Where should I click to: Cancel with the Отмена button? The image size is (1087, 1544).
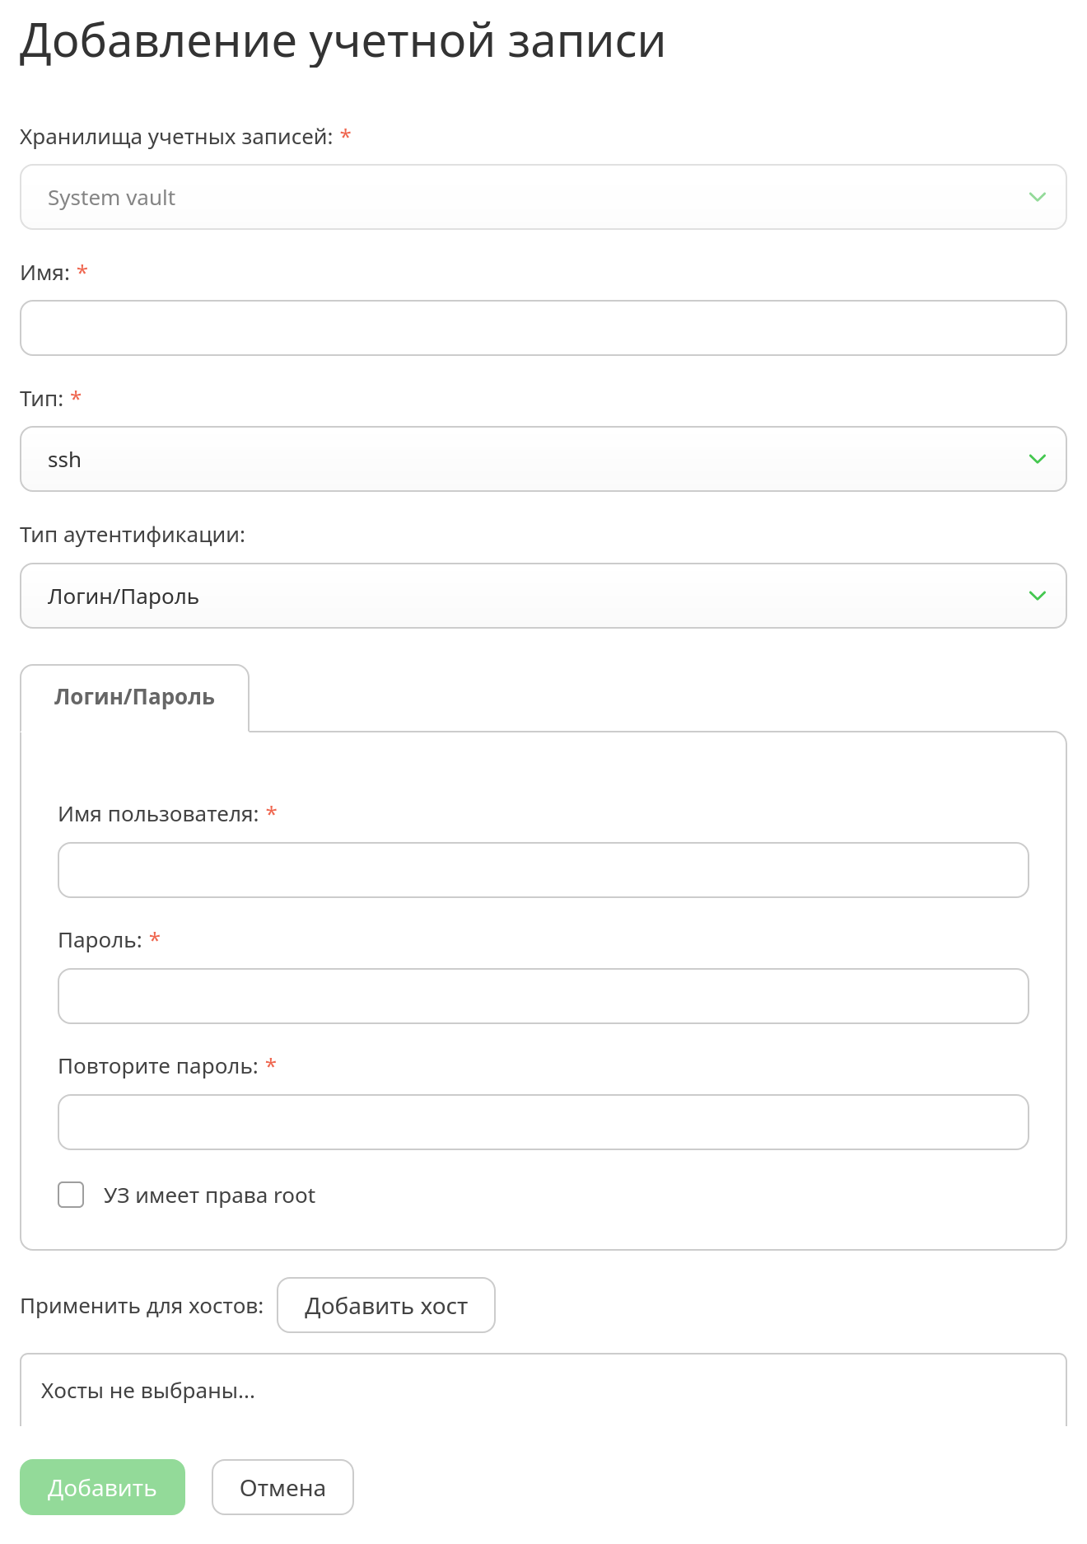click(282, 1487)
